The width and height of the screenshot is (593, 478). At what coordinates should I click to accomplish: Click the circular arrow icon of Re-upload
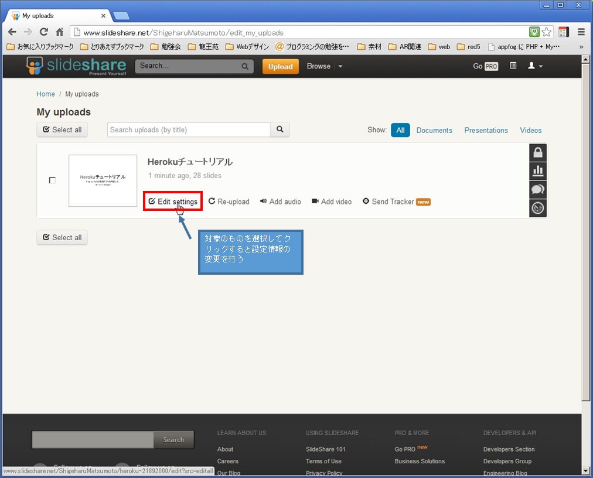pyautogui.click(x=212, y=201)
